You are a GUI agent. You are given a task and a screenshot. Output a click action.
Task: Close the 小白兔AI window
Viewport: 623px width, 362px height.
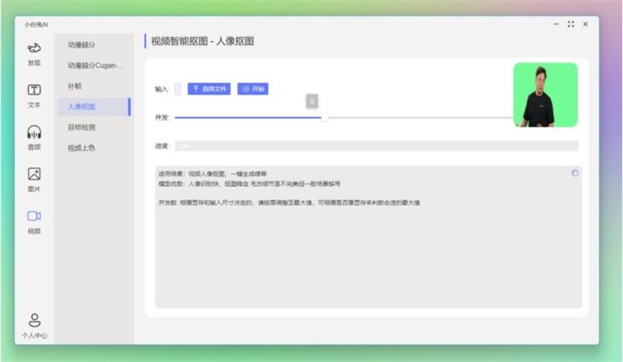click(x=586, y=24)
